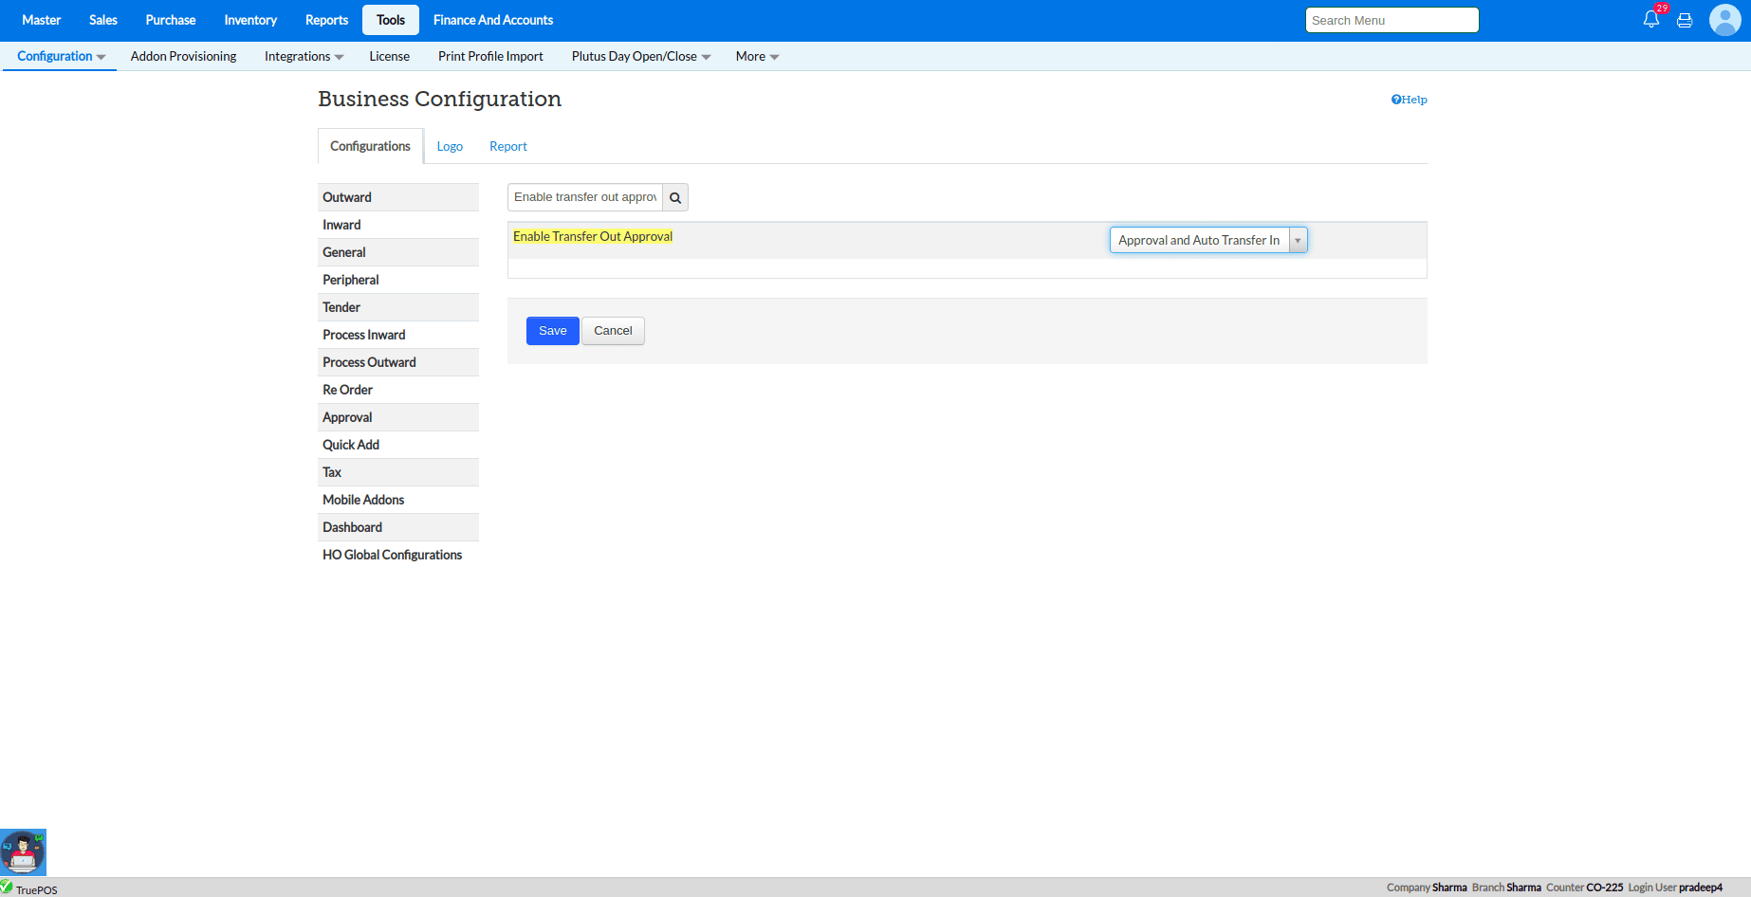
Task: Open the support chat assistant icon
Action: 23,852
